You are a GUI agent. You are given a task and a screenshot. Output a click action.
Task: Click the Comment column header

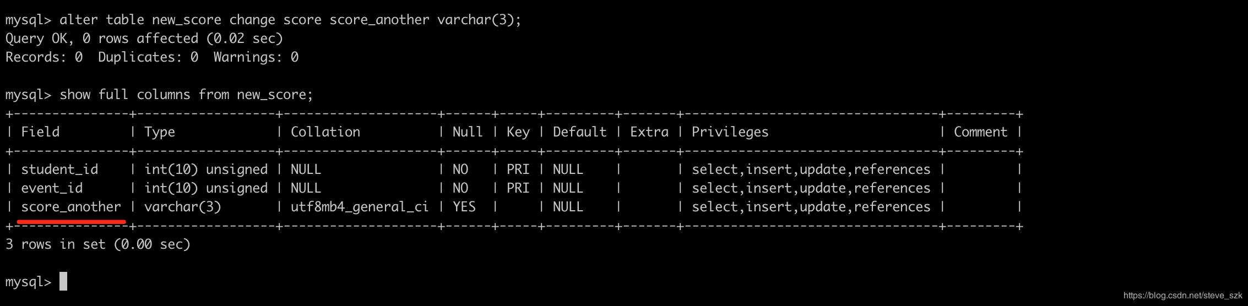coord(980,132)
